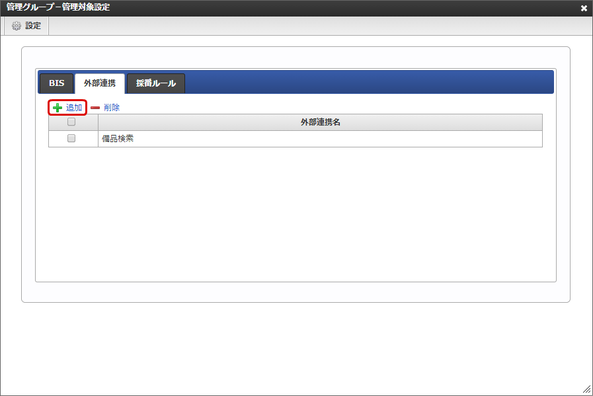Viewport: 593px width, 396px height.
Task: Select the 備品検索 row text
Action: coord(118,139)
